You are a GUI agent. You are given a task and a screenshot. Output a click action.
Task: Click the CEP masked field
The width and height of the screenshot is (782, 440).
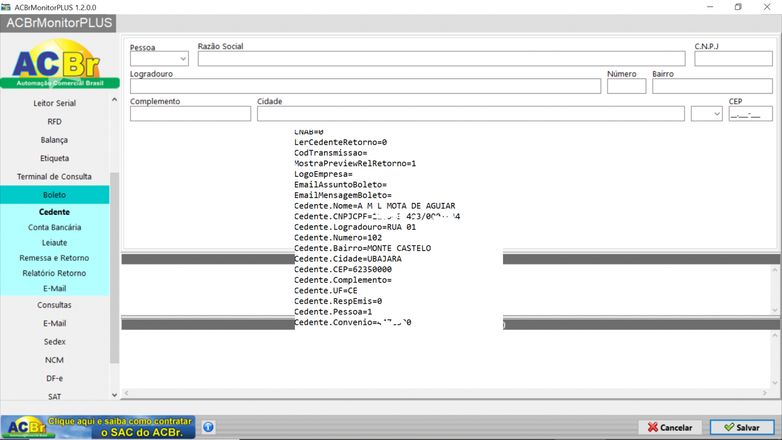pos(750,114)
